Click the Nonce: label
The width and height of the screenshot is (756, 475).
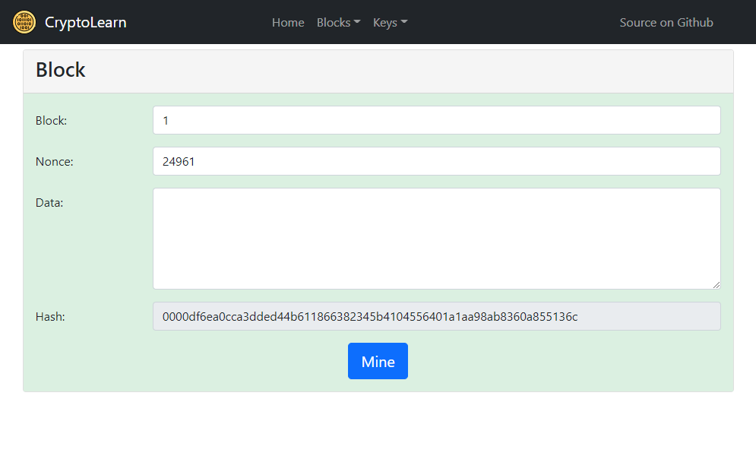(x=55, y=162)
